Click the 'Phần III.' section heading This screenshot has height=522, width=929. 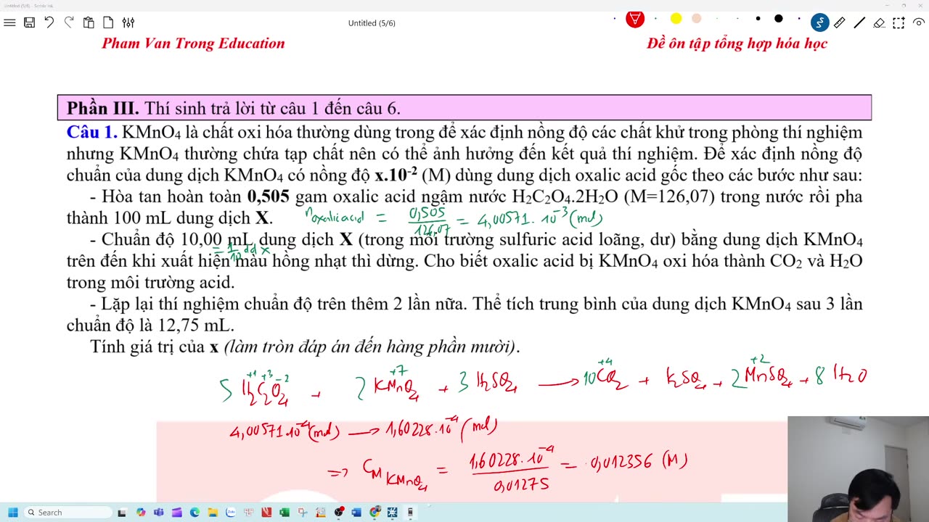coord(102,109)
